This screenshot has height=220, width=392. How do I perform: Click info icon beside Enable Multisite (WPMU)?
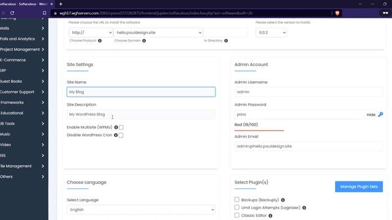click(116, 127)
